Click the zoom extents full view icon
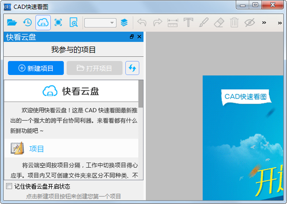This screenshot has width=287, height=204. (58, 22)
